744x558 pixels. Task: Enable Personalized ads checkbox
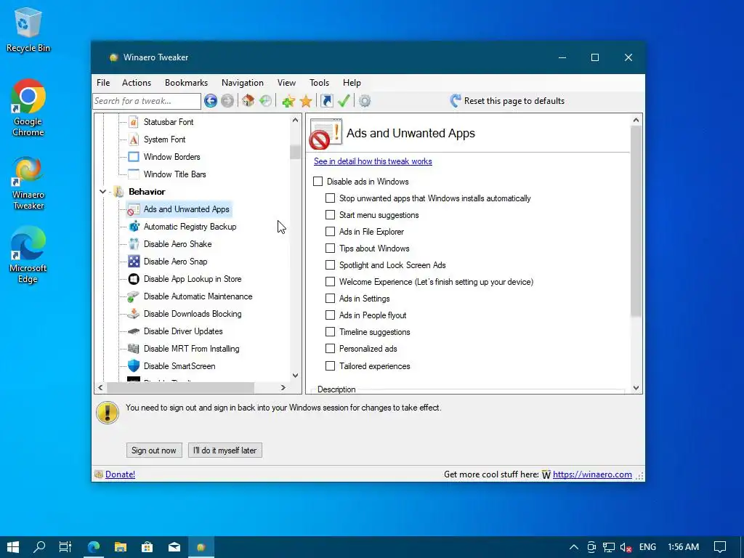tap(331, 348)
